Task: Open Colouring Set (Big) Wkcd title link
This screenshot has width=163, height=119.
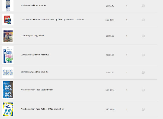Action: [32, 36]
